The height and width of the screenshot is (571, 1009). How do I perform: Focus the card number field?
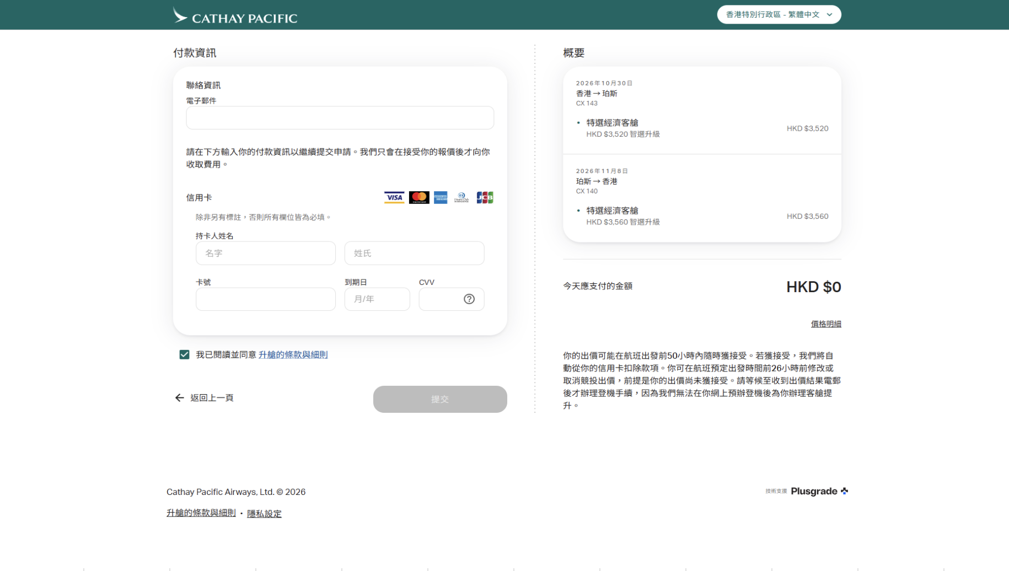[266, 299]
